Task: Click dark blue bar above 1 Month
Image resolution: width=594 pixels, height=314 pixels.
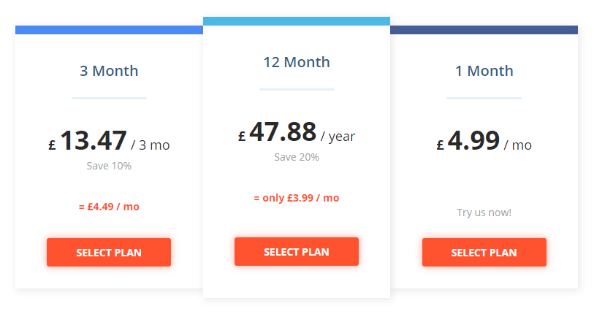Action: (484, 30)
